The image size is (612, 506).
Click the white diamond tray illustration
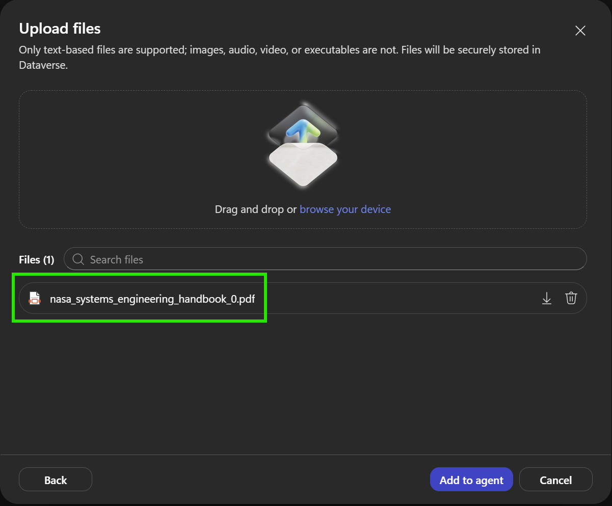[x=303, y=163]
